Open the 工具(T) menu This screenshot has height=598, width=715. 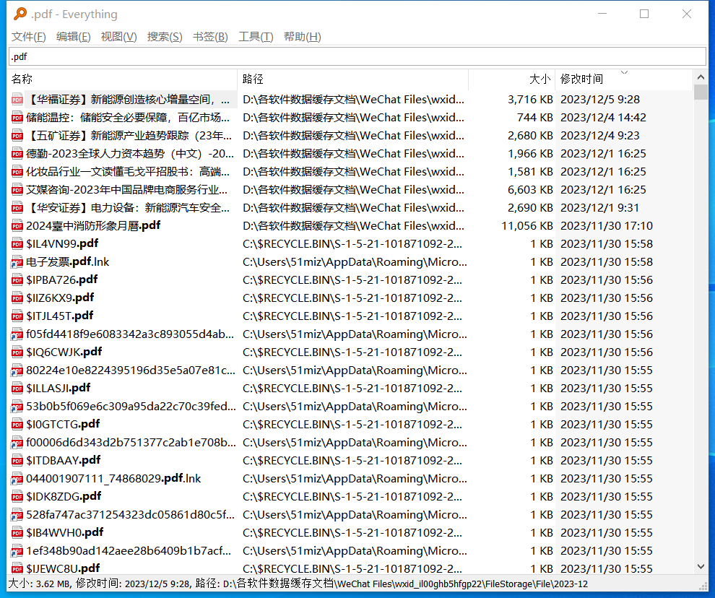coord(256,37)
